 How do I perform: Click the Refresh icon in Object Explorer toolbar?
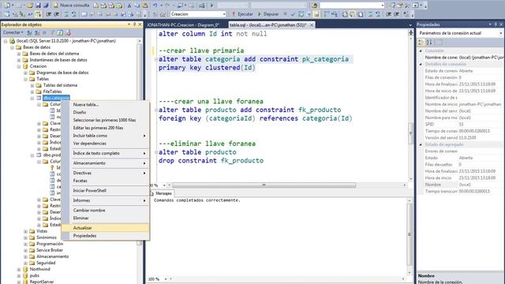click(60, 32)
